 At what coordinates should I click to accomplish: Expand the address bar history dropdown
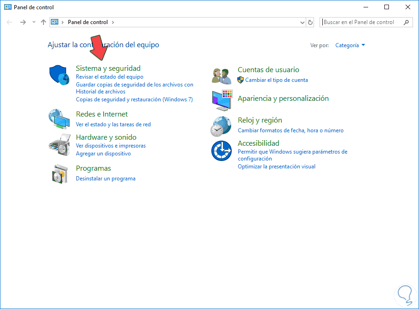(x=302, y=23)
